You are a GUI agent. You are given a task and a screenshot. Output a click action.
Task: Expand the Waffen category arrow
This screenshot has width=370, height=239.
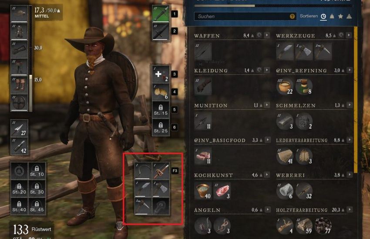click(x=267, y=35)
